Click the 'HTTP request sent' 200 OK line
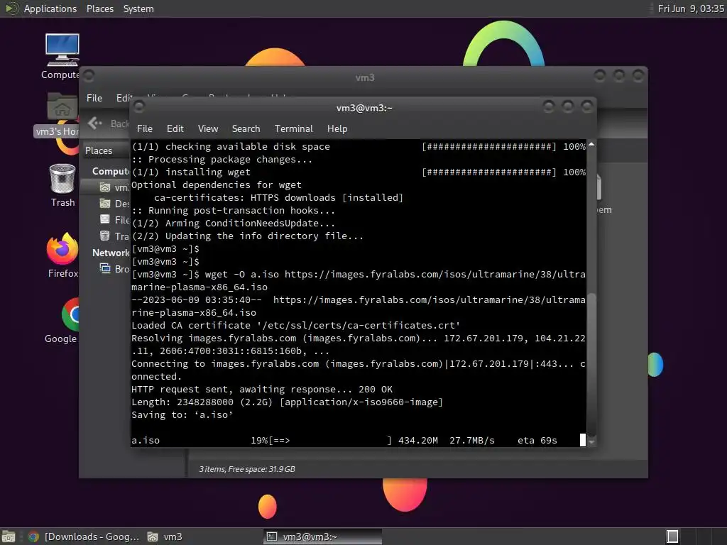 [262, 390]
